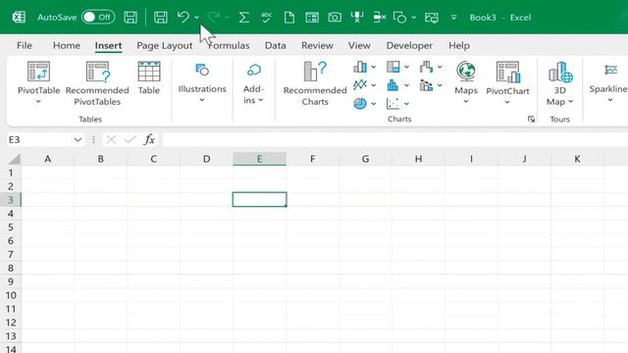This screenshot has width=628, height=353.
Task: Click the Spelling check icon
Action: (266, 18)
